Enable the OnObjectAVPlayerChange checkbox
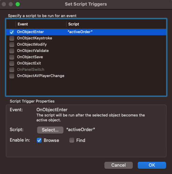The image size is (172, 174). tap(12, 76)
